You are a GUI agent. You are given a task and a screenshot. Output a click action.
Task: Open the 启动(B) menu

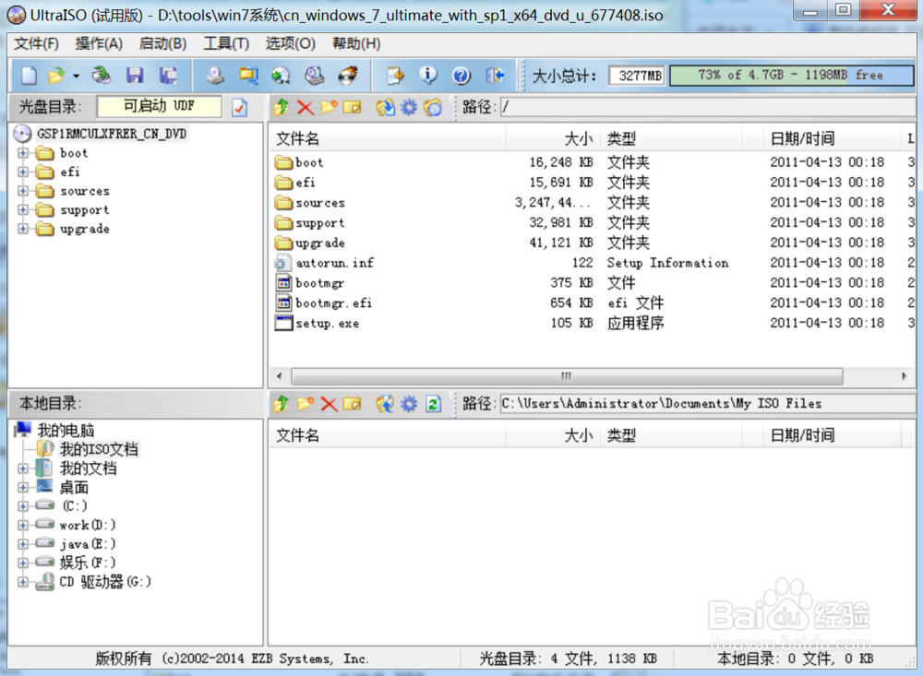tap(162, 43)
